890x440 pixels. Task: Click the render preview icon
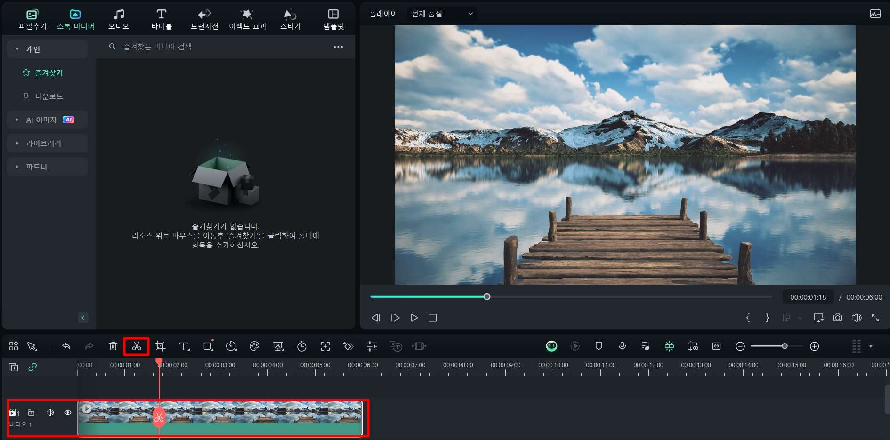click(575, 346)
